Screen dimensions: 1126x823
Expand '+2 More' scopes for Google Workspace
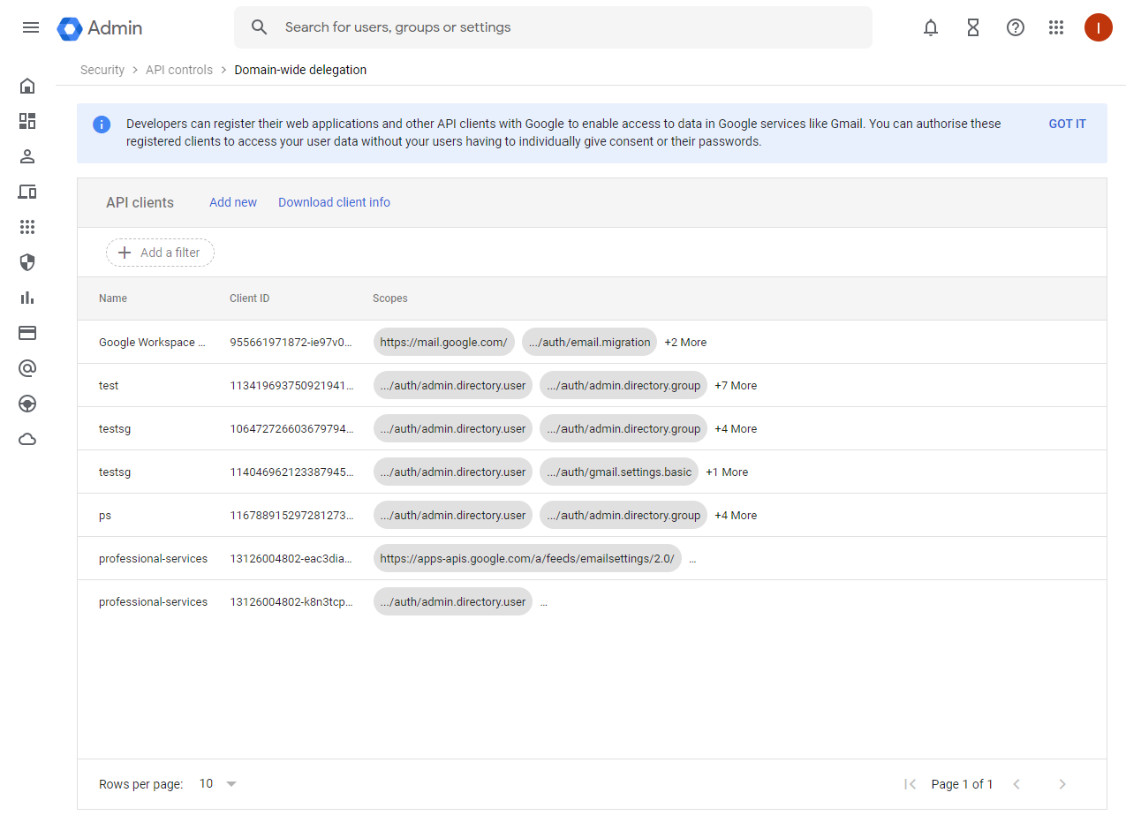(685, 343)
